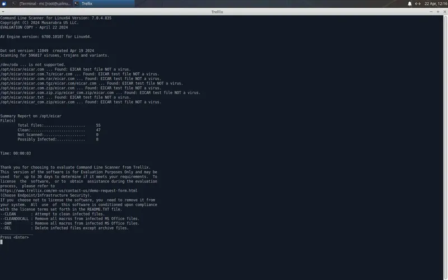
Task: Click '(Choose Endpoint/Infrastructure Security).' line
Action: point(46,195)
